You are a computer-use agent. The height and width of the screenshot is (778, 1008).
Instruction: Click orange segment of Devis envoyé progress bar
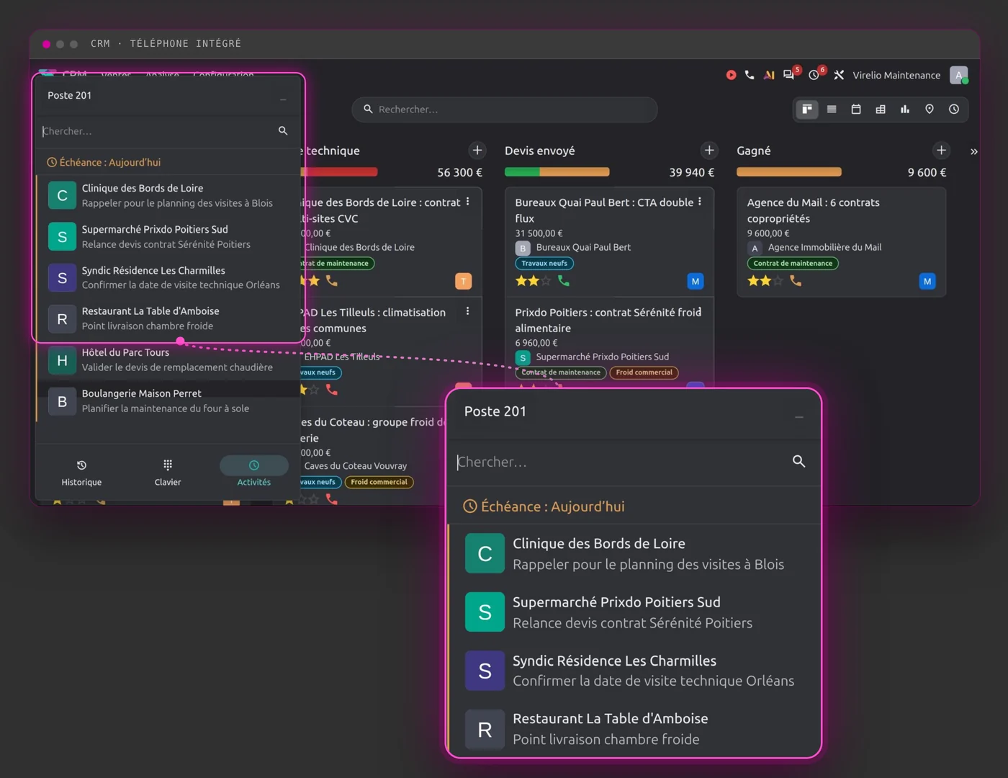click(575, 172)
